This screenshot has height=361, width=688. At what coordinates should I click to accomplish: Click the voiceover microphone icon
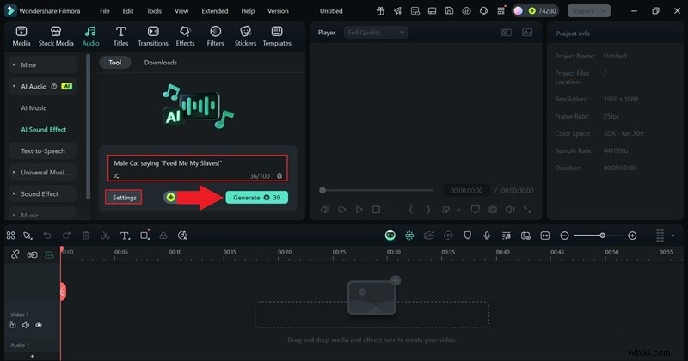[487, 236]
